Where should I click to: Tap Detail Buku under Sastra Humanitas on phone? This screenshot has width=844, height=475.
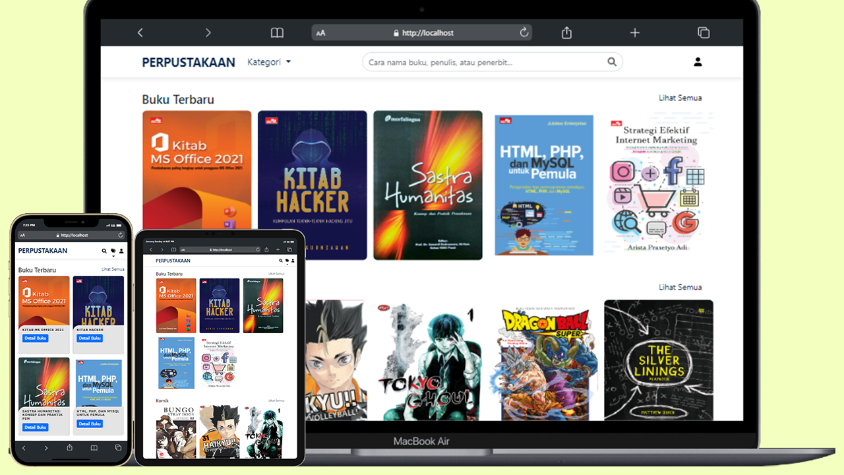35,427
